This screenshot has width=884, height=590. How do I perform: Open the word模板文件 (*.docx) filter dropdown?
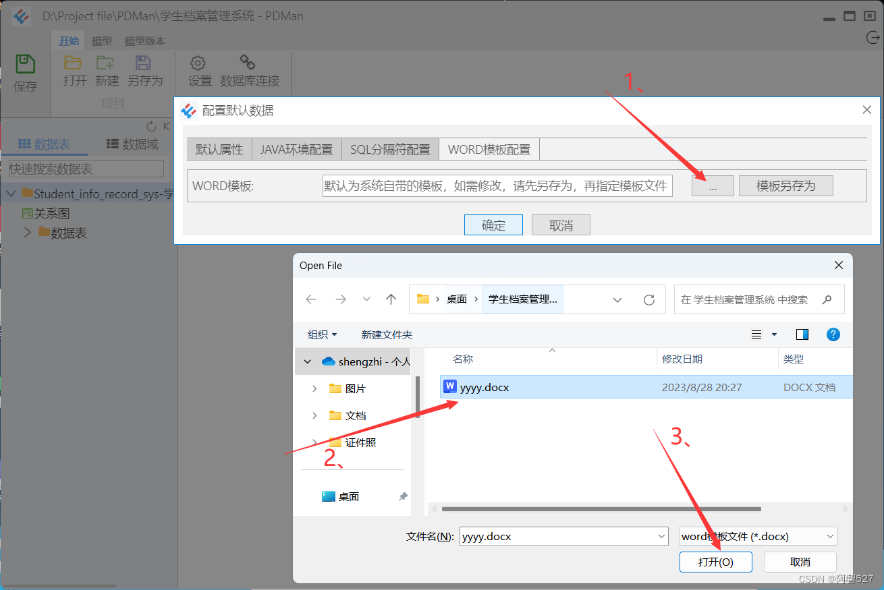click(831, 535)
